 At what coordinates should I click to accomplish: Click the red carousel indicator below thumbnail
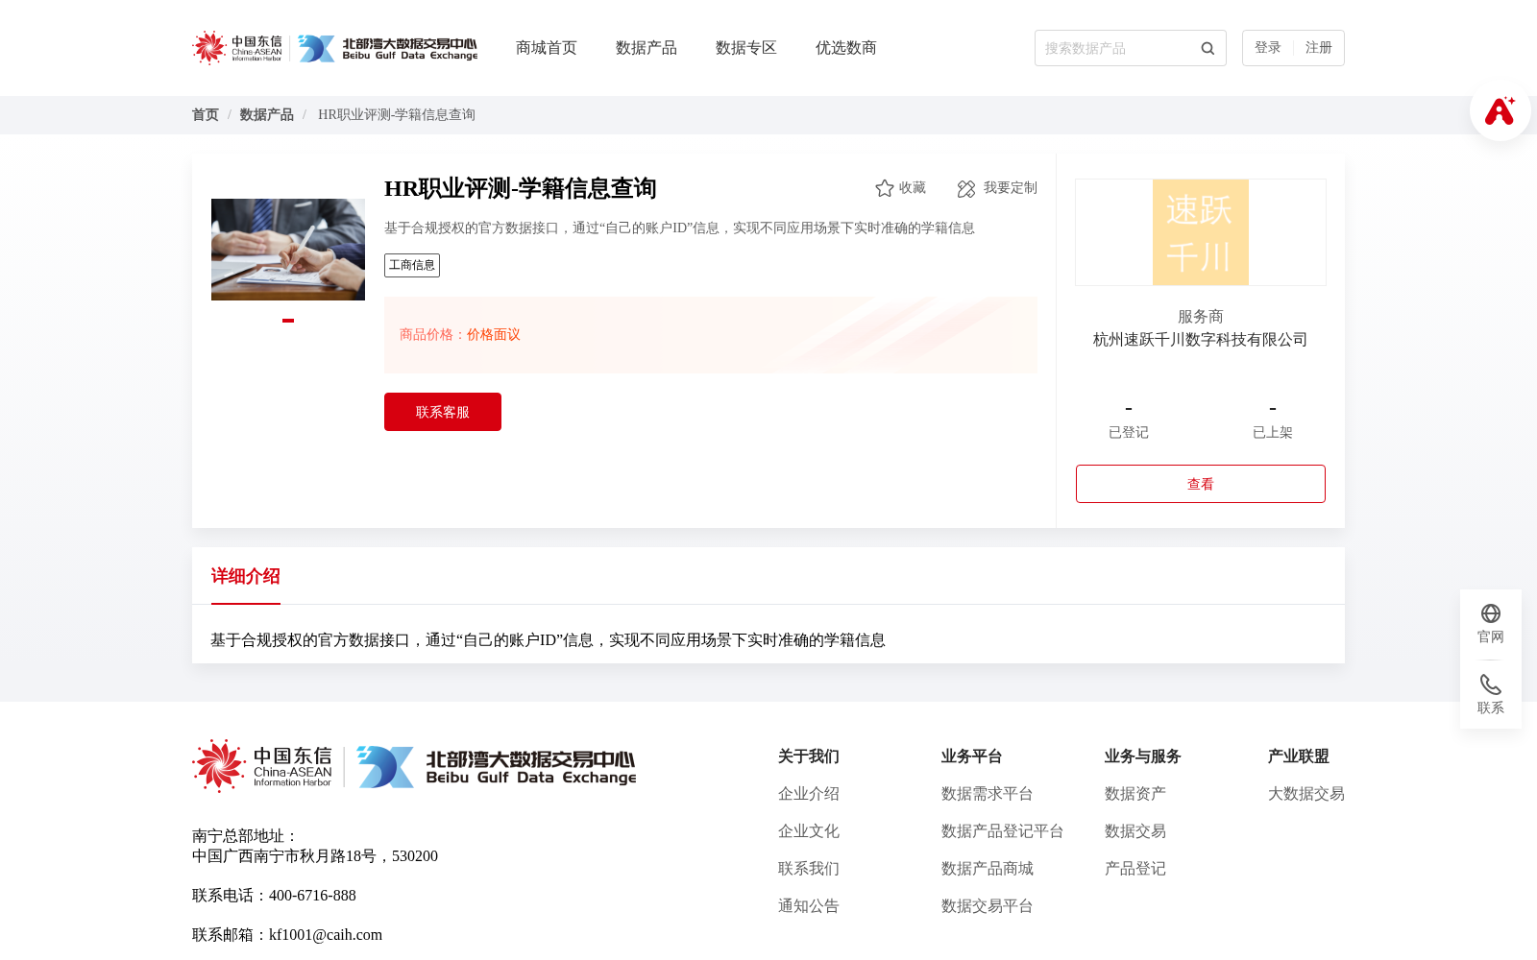click(x=288, y=321)
